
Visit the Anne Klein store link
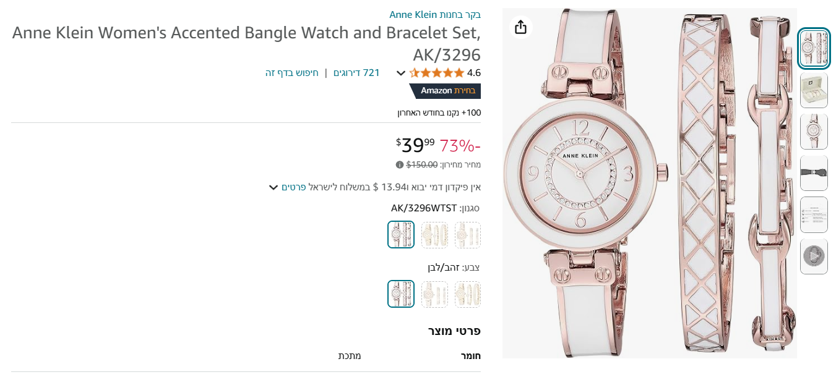(x=435, y=14)
